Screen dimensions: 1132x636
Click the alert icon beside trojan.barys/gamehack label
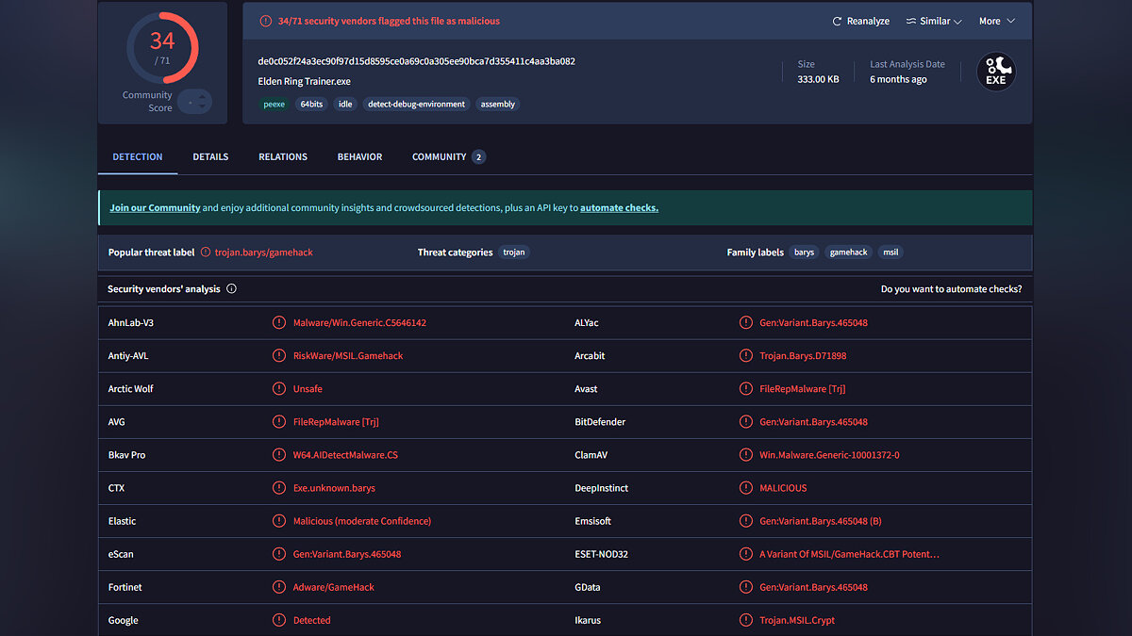(206, 253)
